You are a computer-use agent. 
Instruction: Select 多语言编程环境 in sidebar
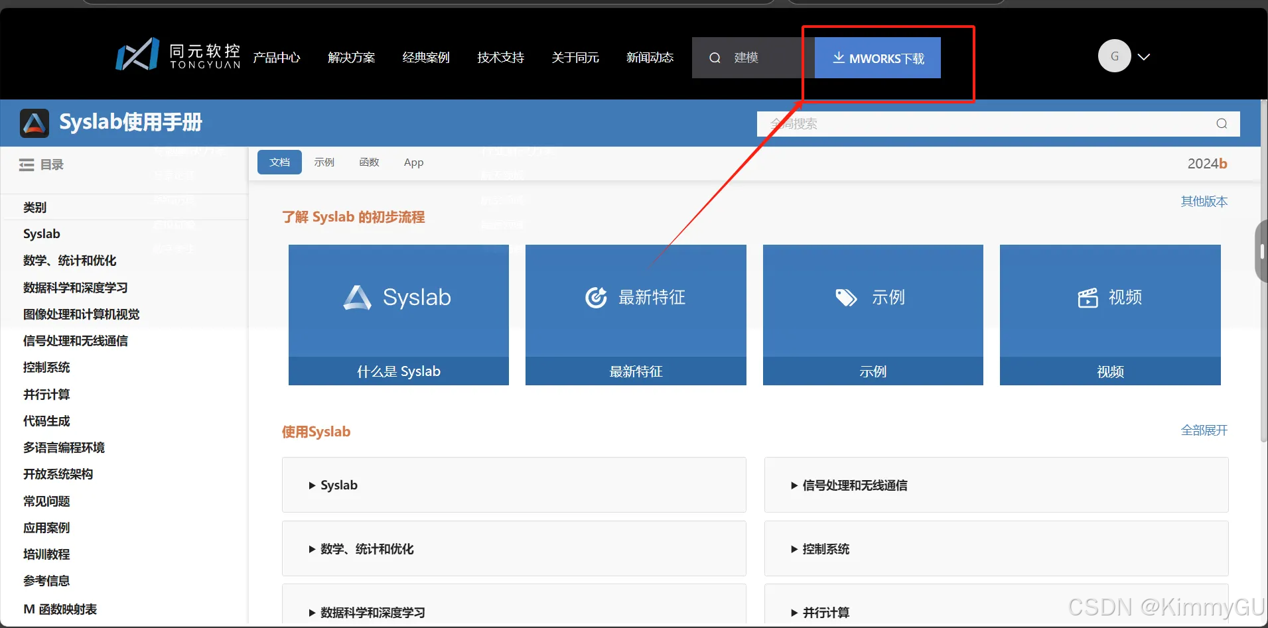click(64, 448)
